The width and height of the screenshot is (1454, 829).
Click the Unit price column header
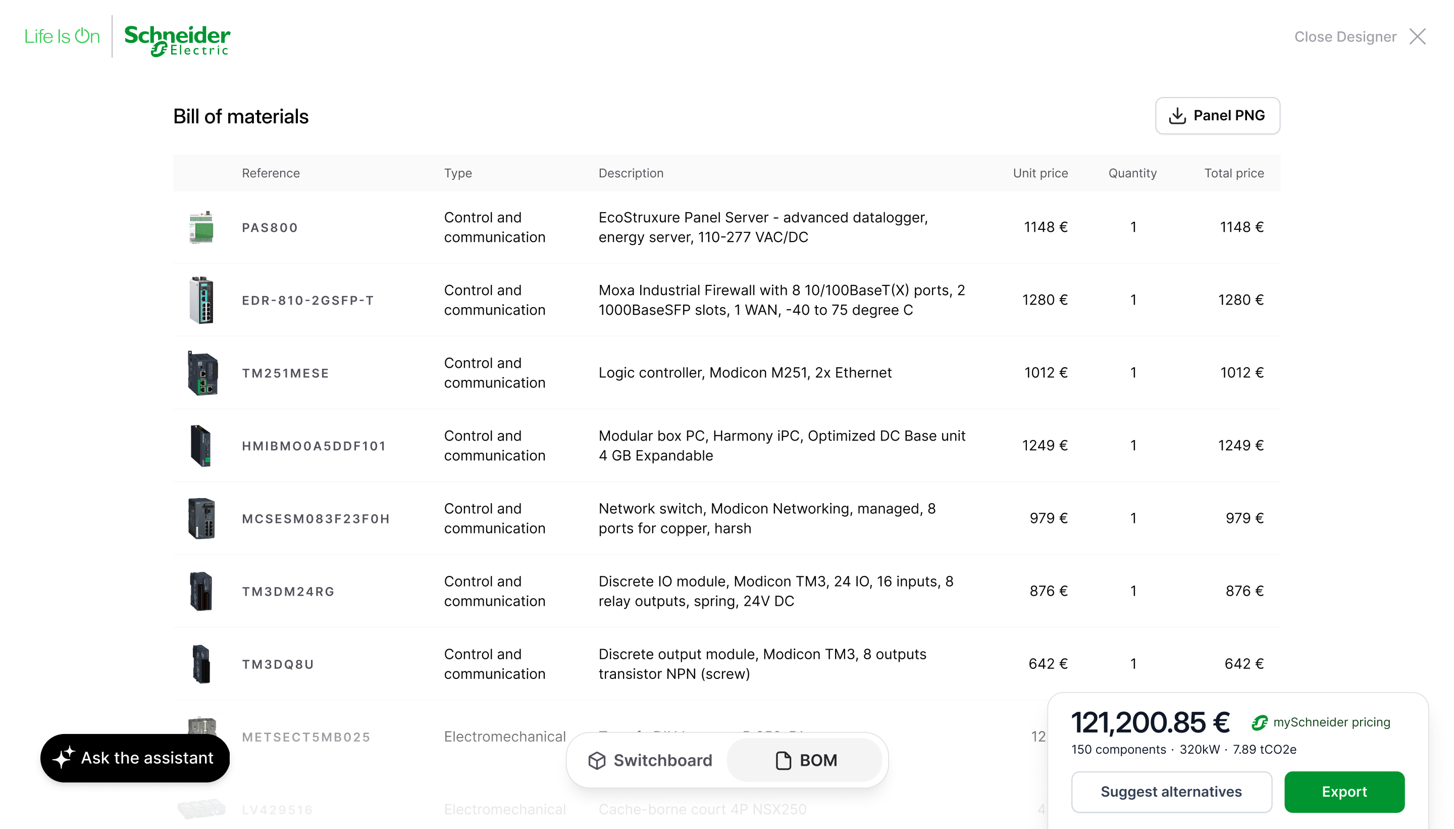[x=1041, y=173]
